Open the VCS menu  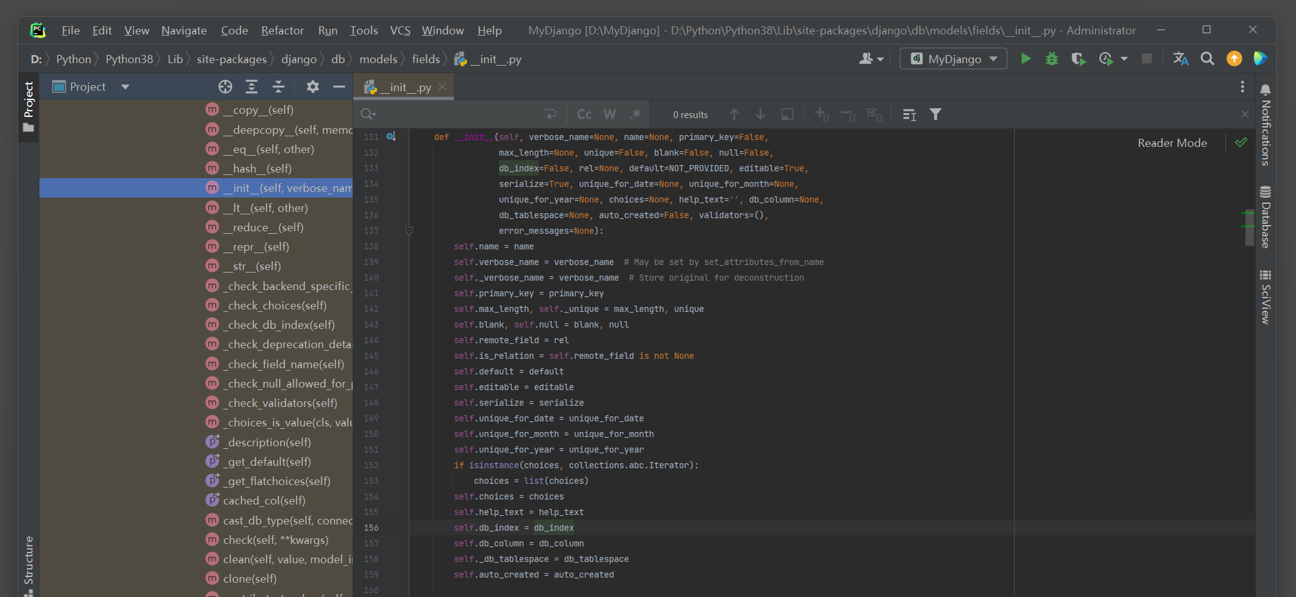coord(400,31)
